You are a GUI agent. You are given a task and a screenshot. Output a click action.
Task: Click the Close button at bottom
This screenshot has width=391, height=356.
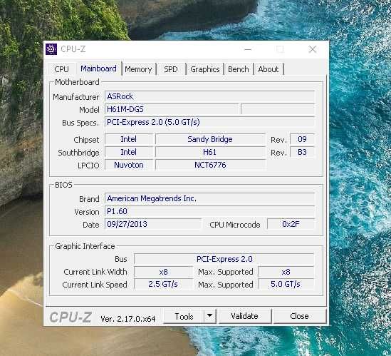point(300,316)
